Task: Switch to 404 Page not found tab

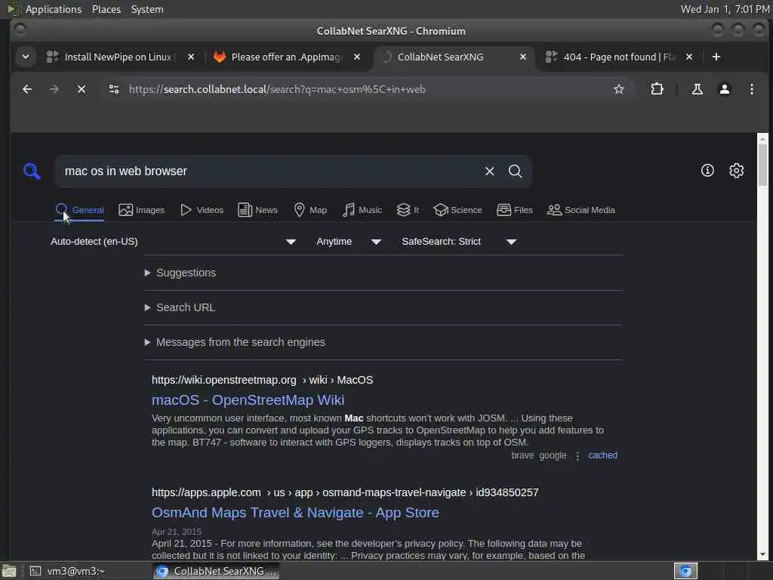Action: [620, 57]
